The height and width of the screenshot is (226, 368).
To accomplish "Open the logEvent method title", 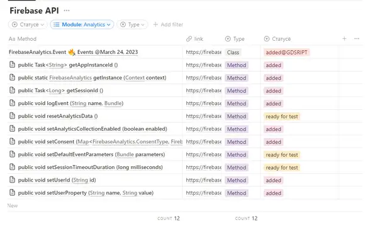I will click(x=70, y=104).
